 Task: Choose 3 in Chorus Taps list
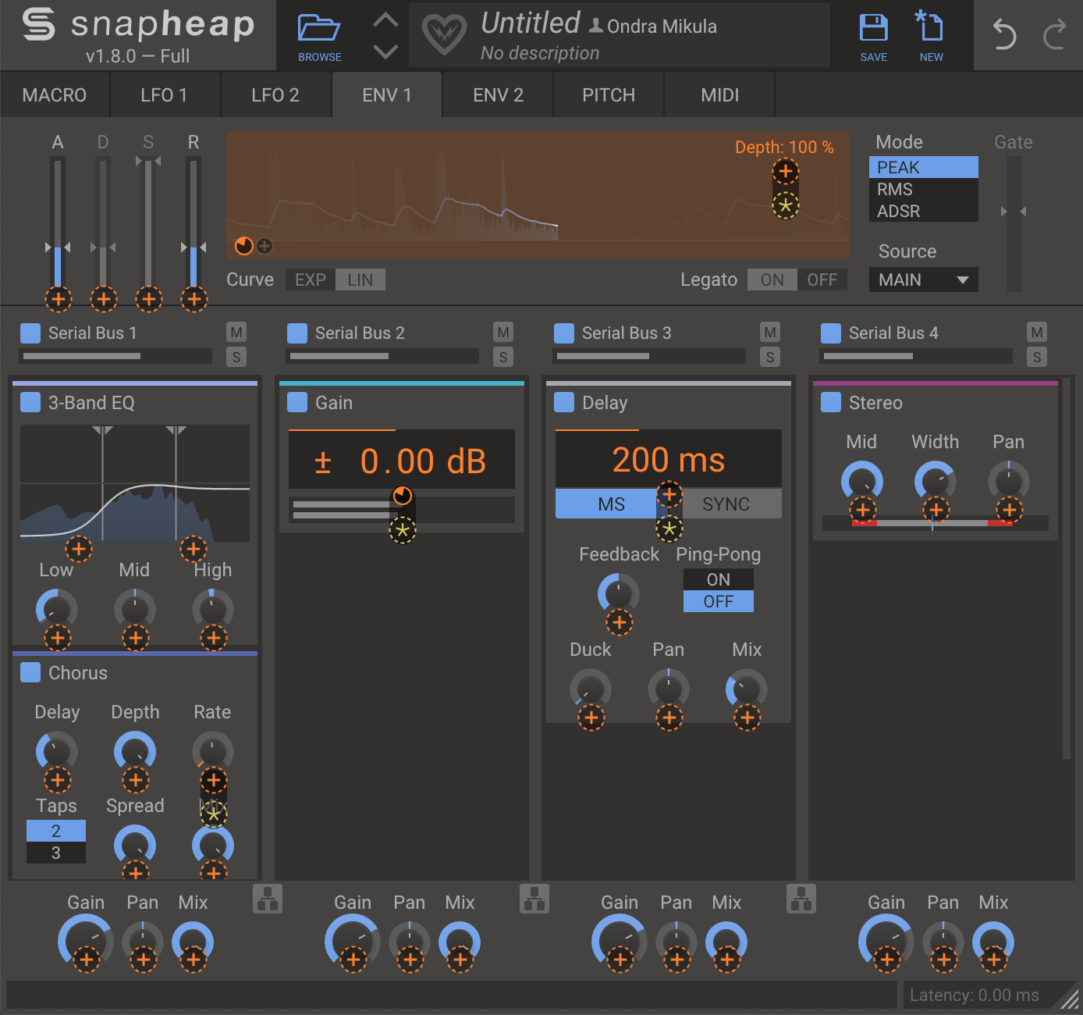(x=56, y=853)
